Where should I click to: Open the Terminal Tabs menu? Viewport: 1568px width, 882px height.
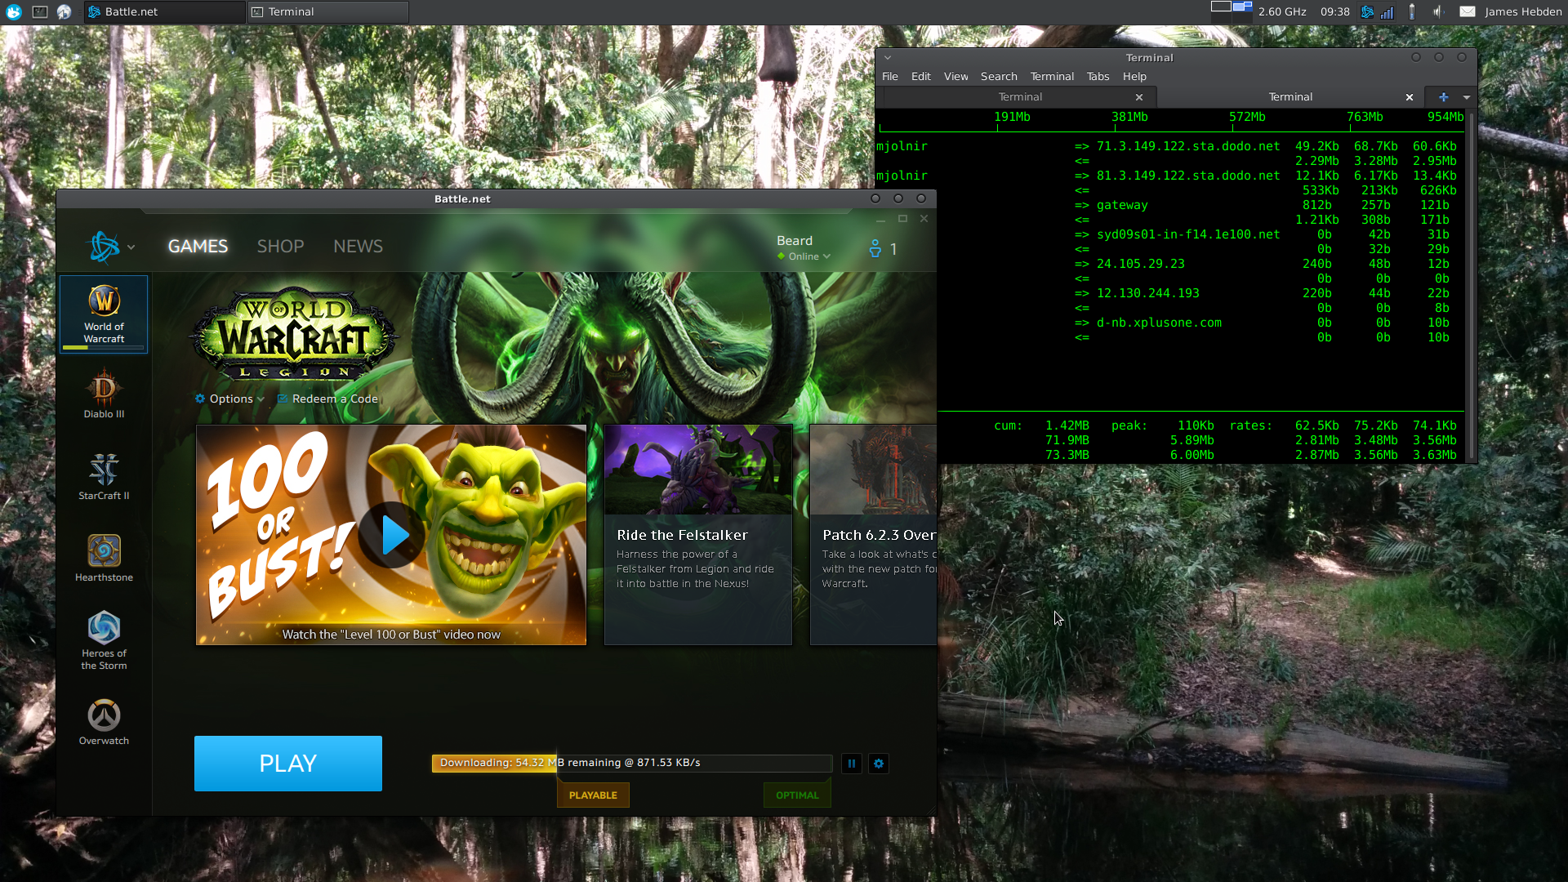(x=1098, y=76)
